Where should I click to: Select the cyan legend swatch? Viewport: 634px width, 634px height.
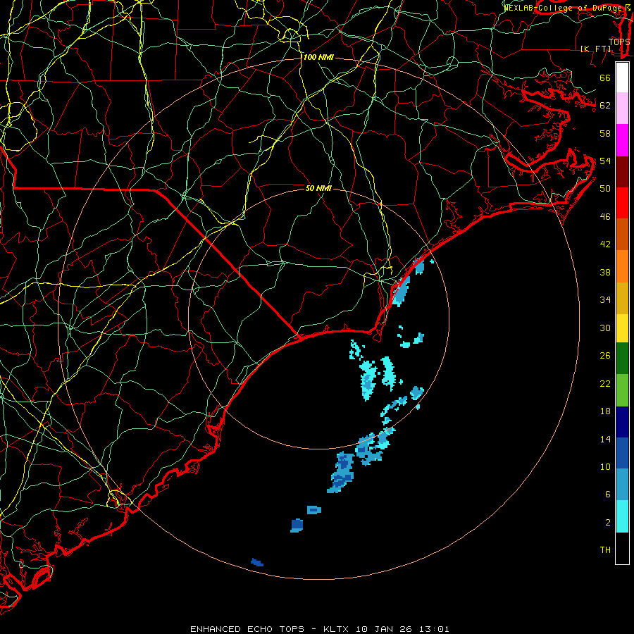point(622,516)
